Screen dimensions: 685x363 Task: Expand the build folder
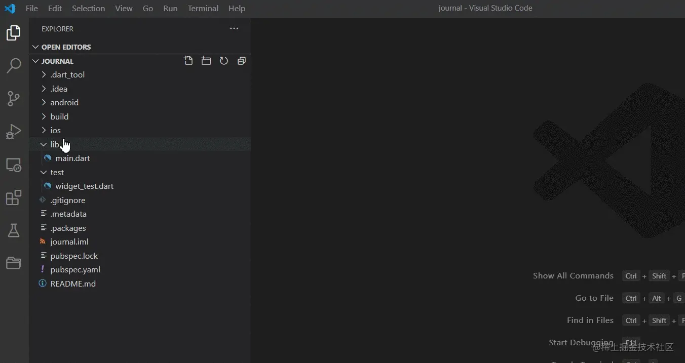(x=140, y=116)
